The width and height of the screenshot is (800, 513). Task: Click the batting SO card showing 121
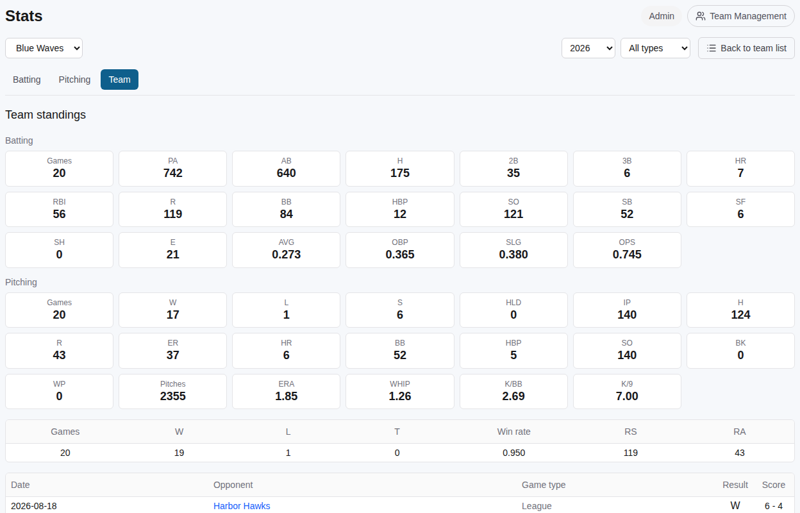pos(513,209)
